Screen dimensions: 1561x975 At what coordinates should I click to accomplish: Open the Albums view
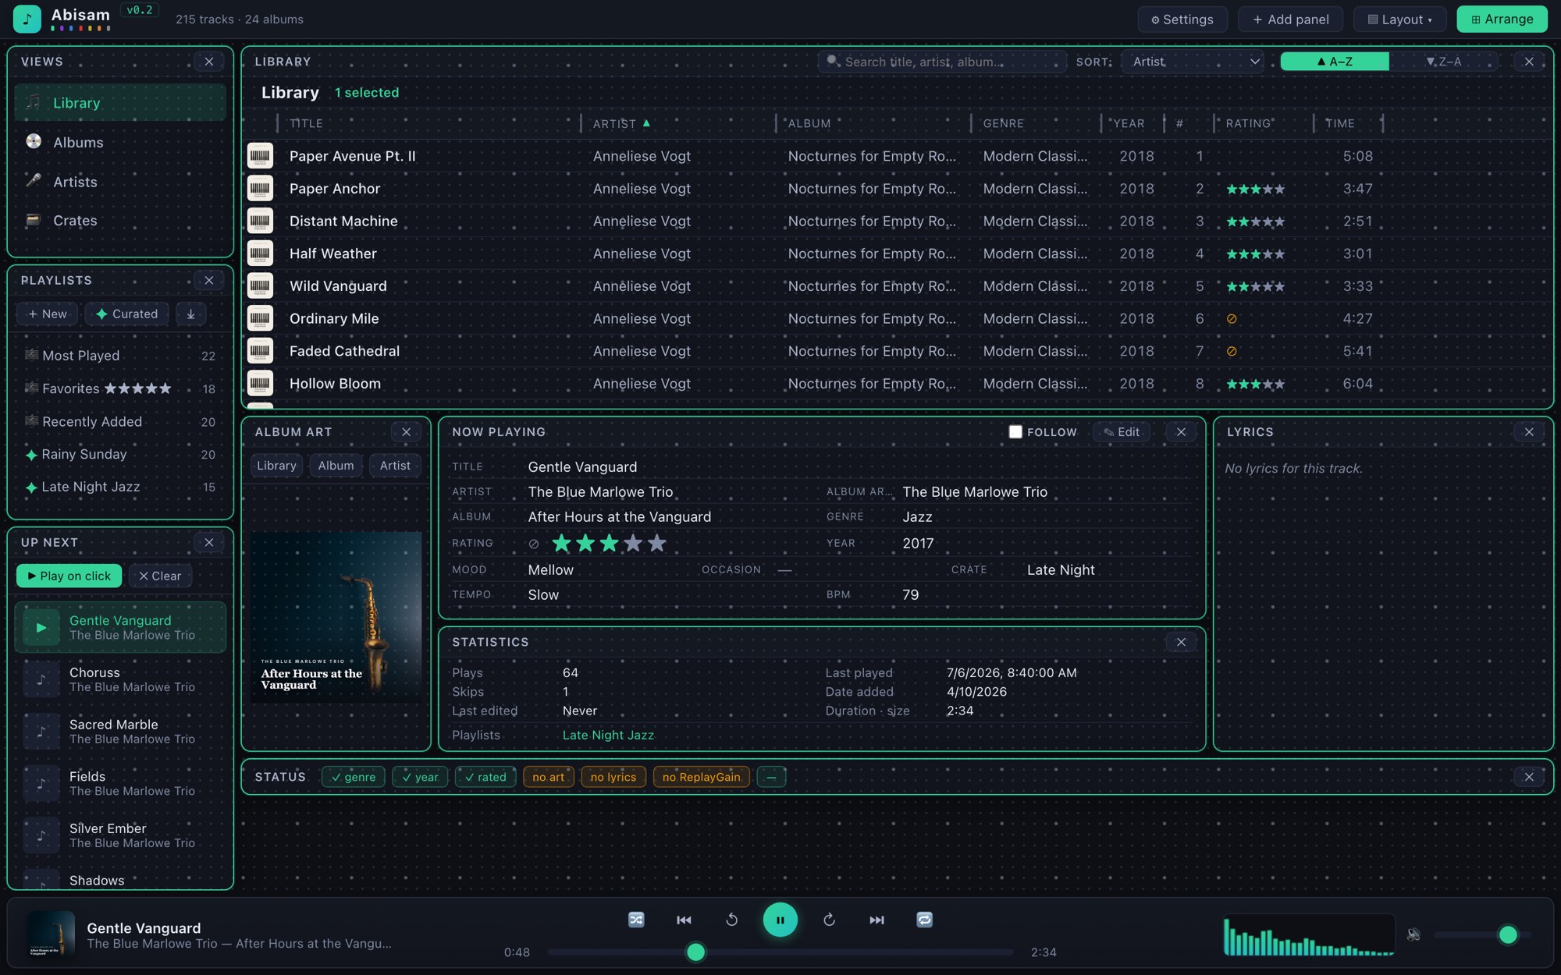[120, 142]
